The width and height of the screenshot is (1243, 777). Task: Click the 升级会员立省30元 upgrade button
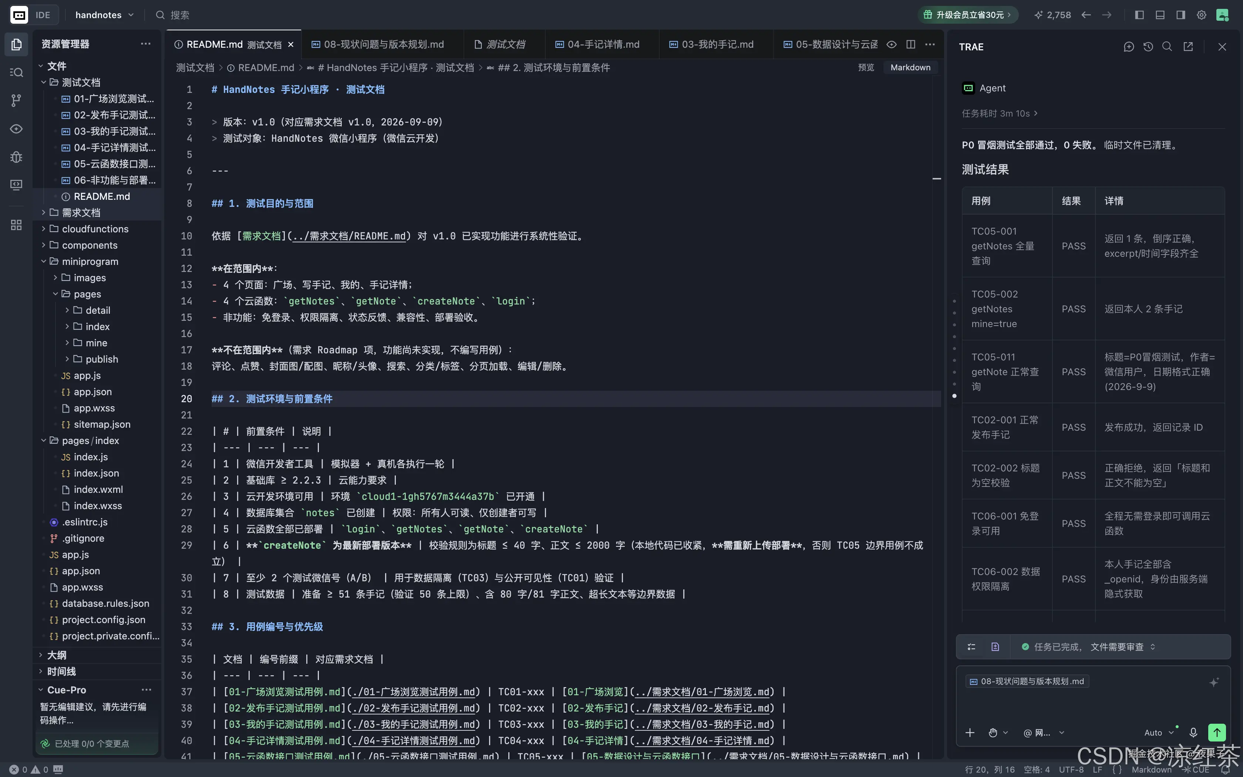tap(968, 15)
